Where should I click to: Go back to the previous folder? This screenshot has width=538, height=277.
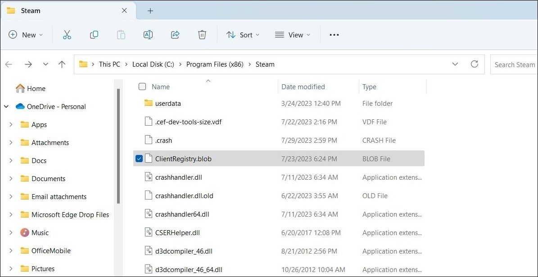(9, 64)
